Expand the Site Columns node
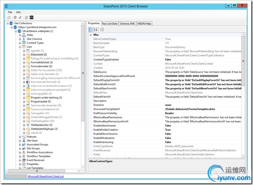The image size is (253, 185). [20, 39]
